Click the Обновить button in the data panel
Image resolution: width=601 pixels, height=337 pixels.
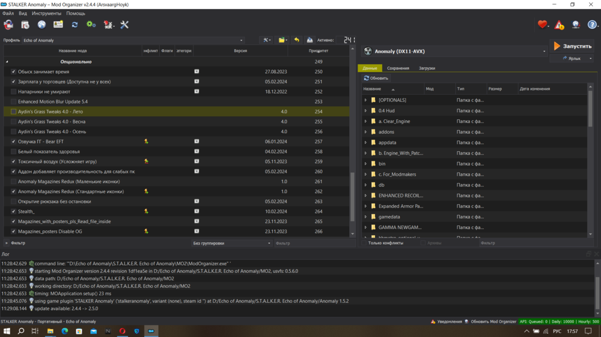click(x=376, y=79)
